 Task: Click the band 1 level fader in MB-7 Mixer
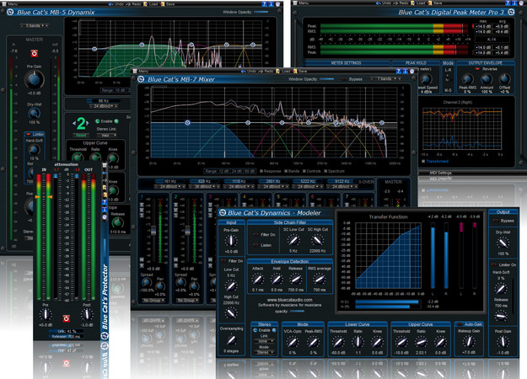(x=153, y=230)
